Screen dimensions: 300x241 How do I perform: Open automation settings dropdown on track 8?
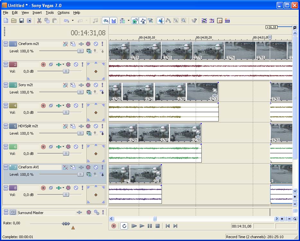(x=63, y=188)
